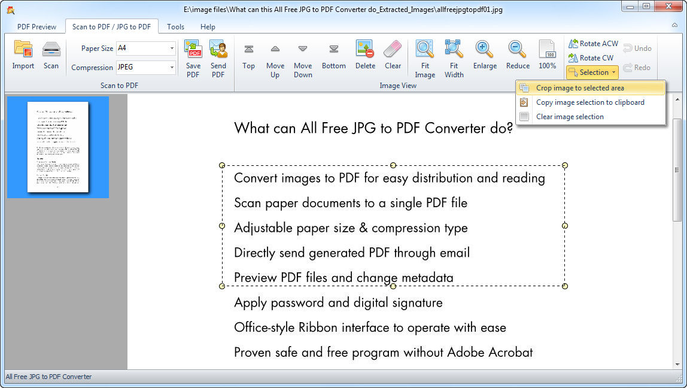The height and width of the screenshot is (388, 687).
Task: Click top-middle selection handle
Action: (x=393, y=165)
